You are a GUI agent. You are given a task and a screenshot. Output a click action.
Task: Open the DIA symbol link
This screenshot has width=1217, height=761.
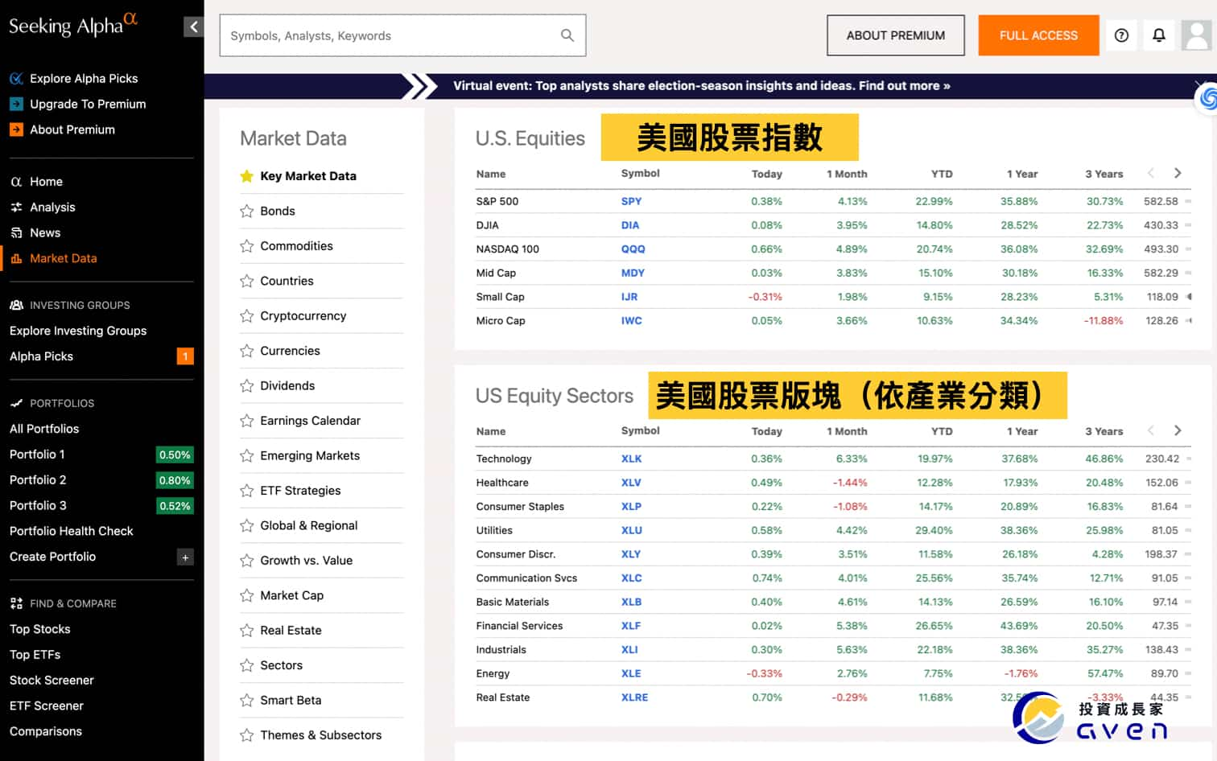[630, 225]
